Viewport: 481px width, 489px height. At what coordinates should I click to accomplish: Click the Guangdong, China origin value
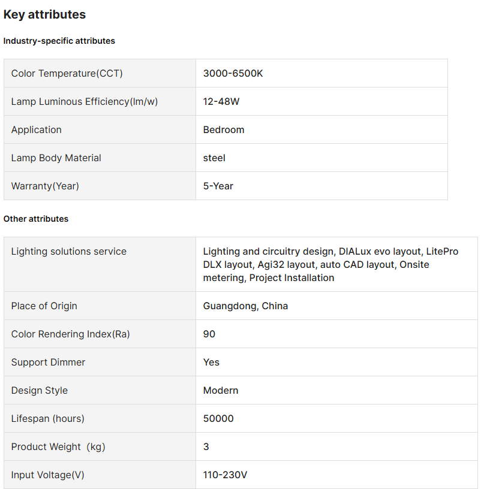pos(245,306)
